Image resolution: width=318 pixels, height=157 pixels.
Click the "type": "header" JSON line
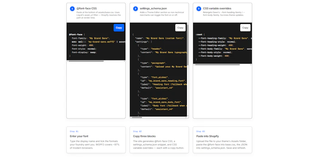[x=151, y=48]
